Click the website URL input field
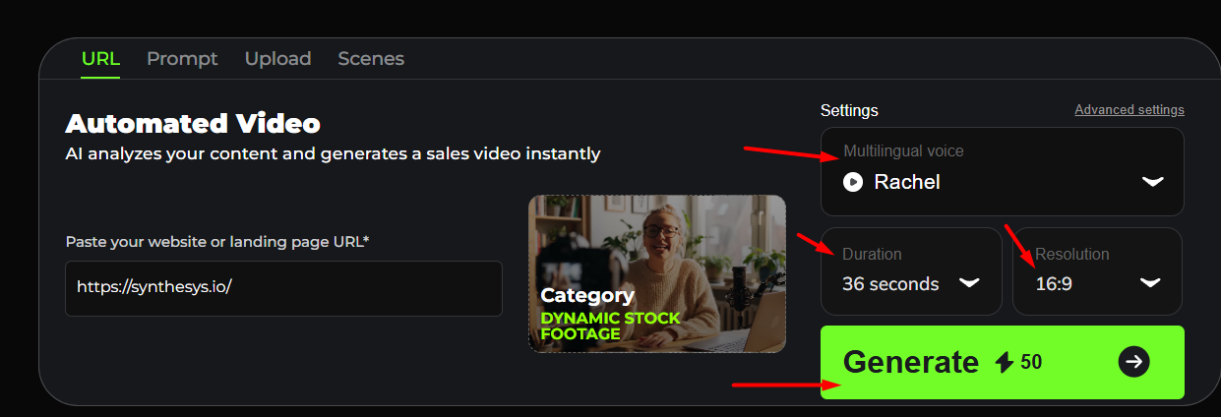The image size is (1221, 417). (x=284, y=288)
